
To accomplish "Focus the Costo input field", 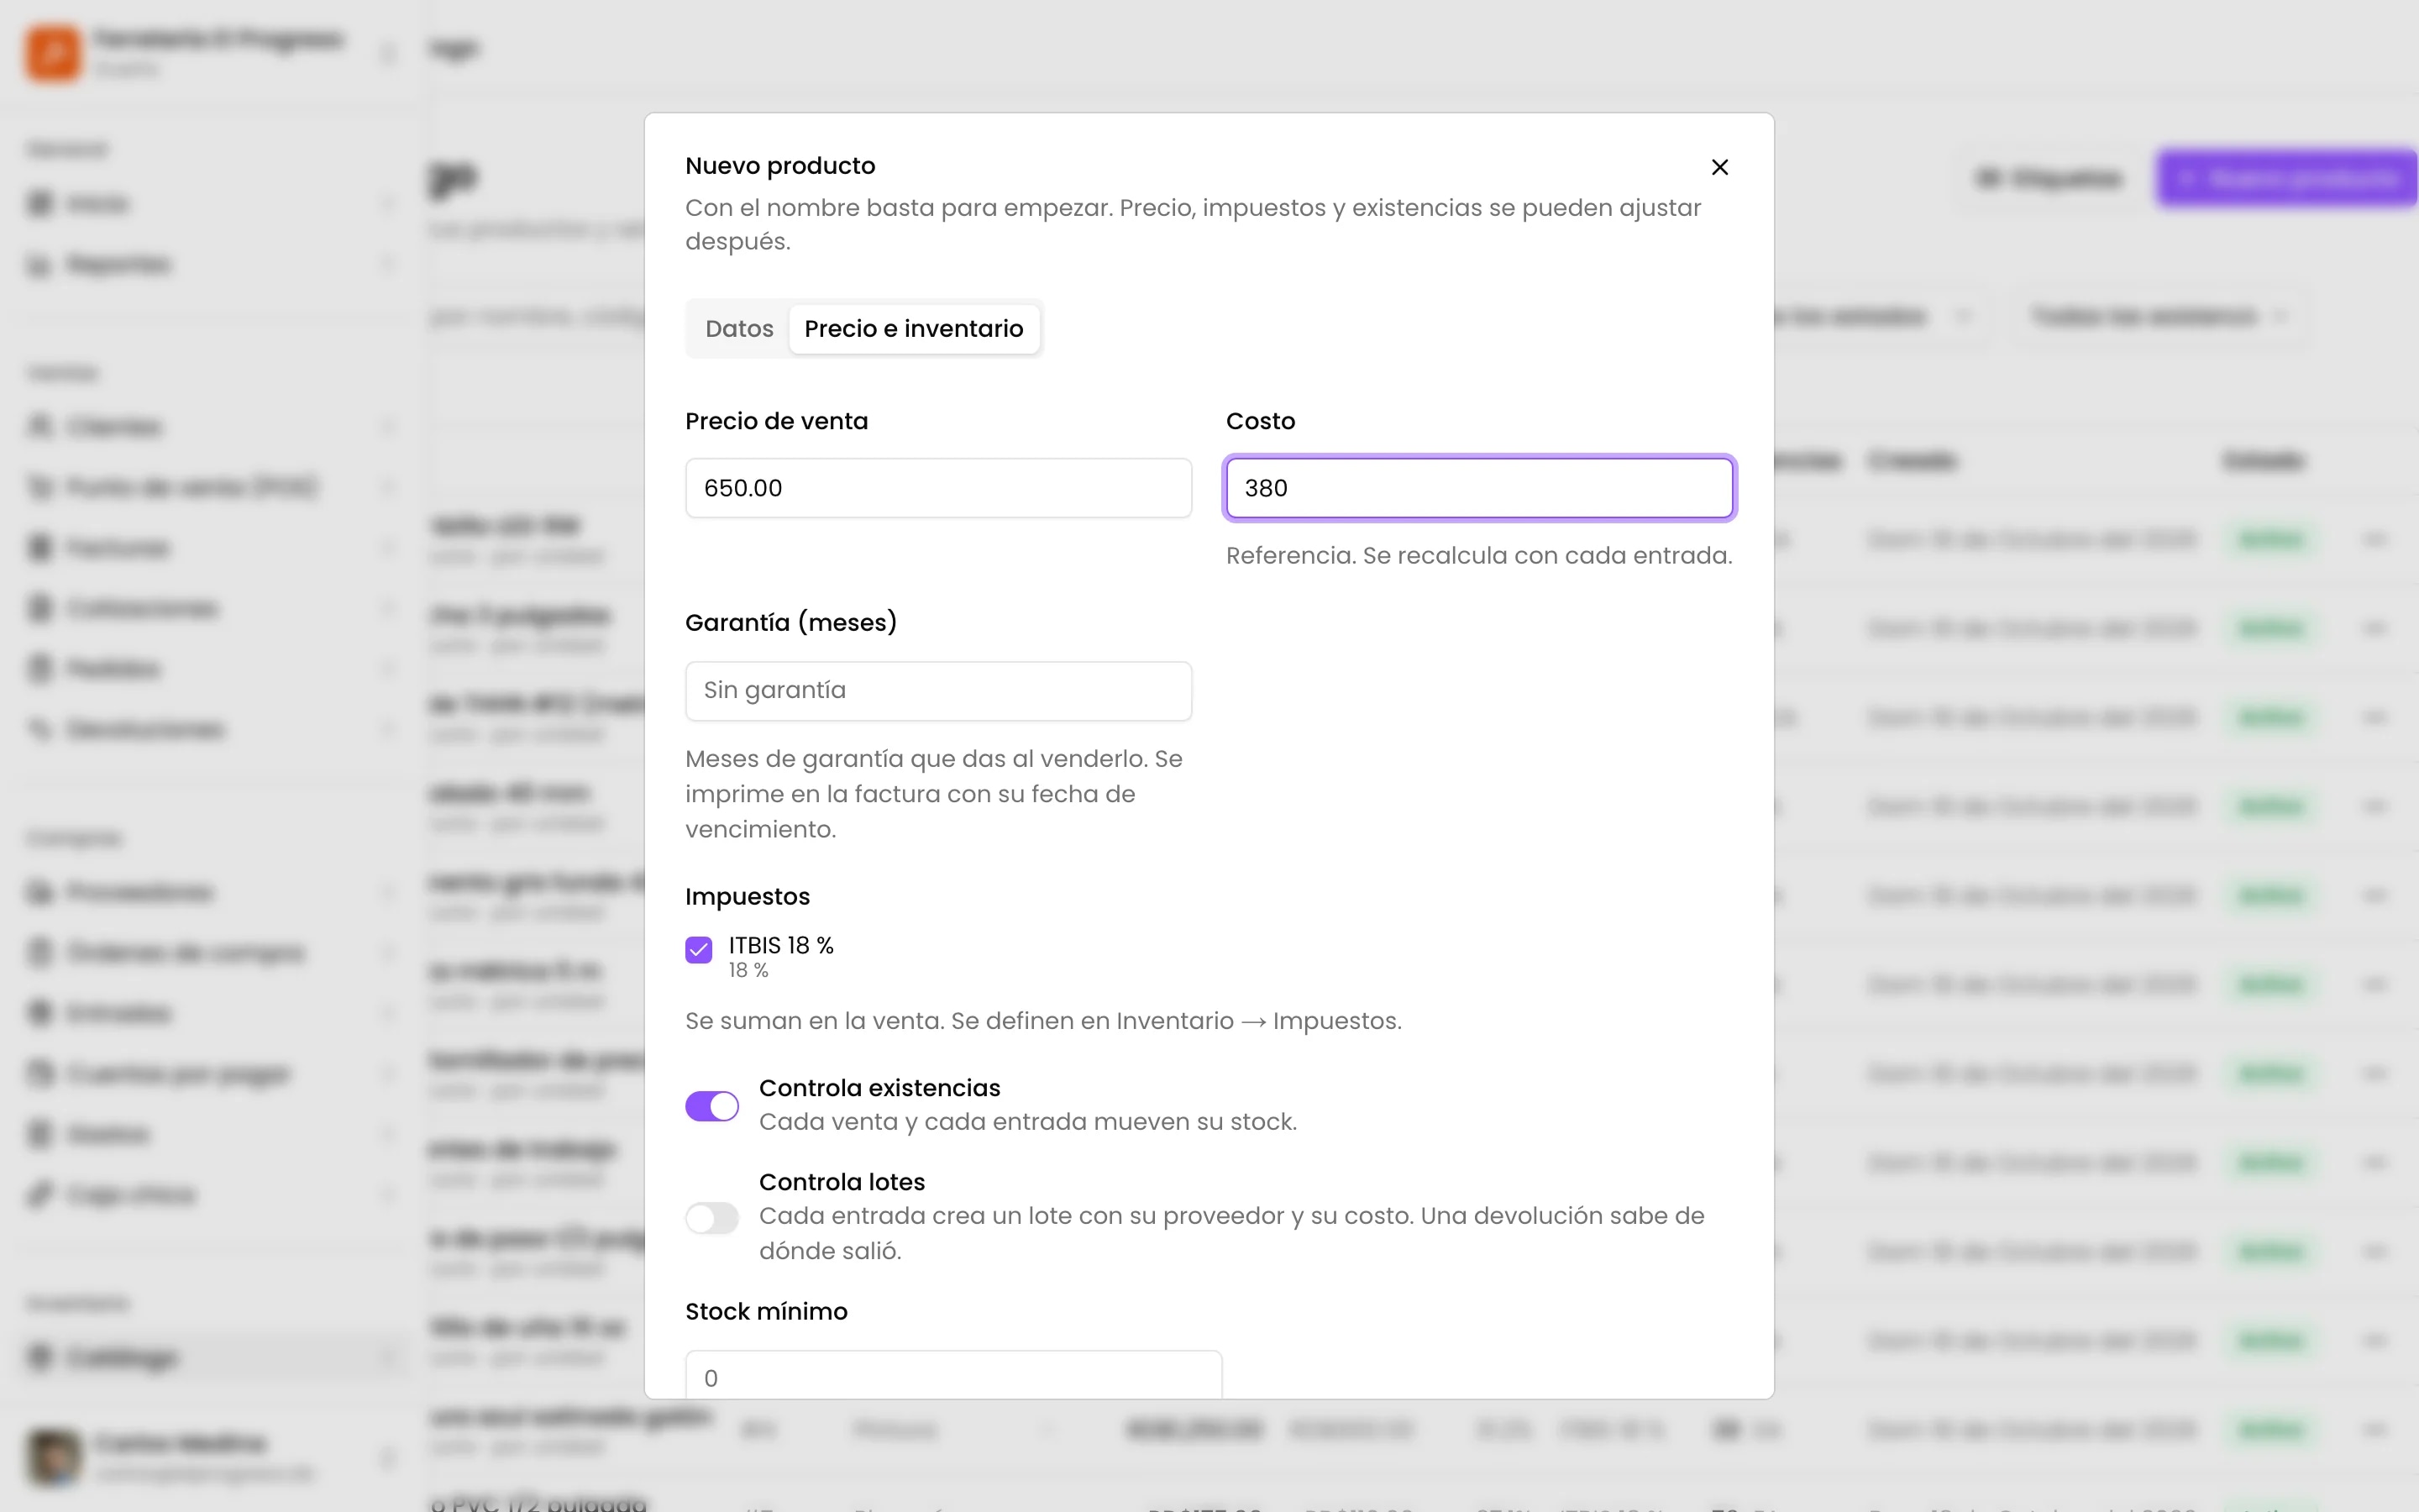I will coord(1479,488).
